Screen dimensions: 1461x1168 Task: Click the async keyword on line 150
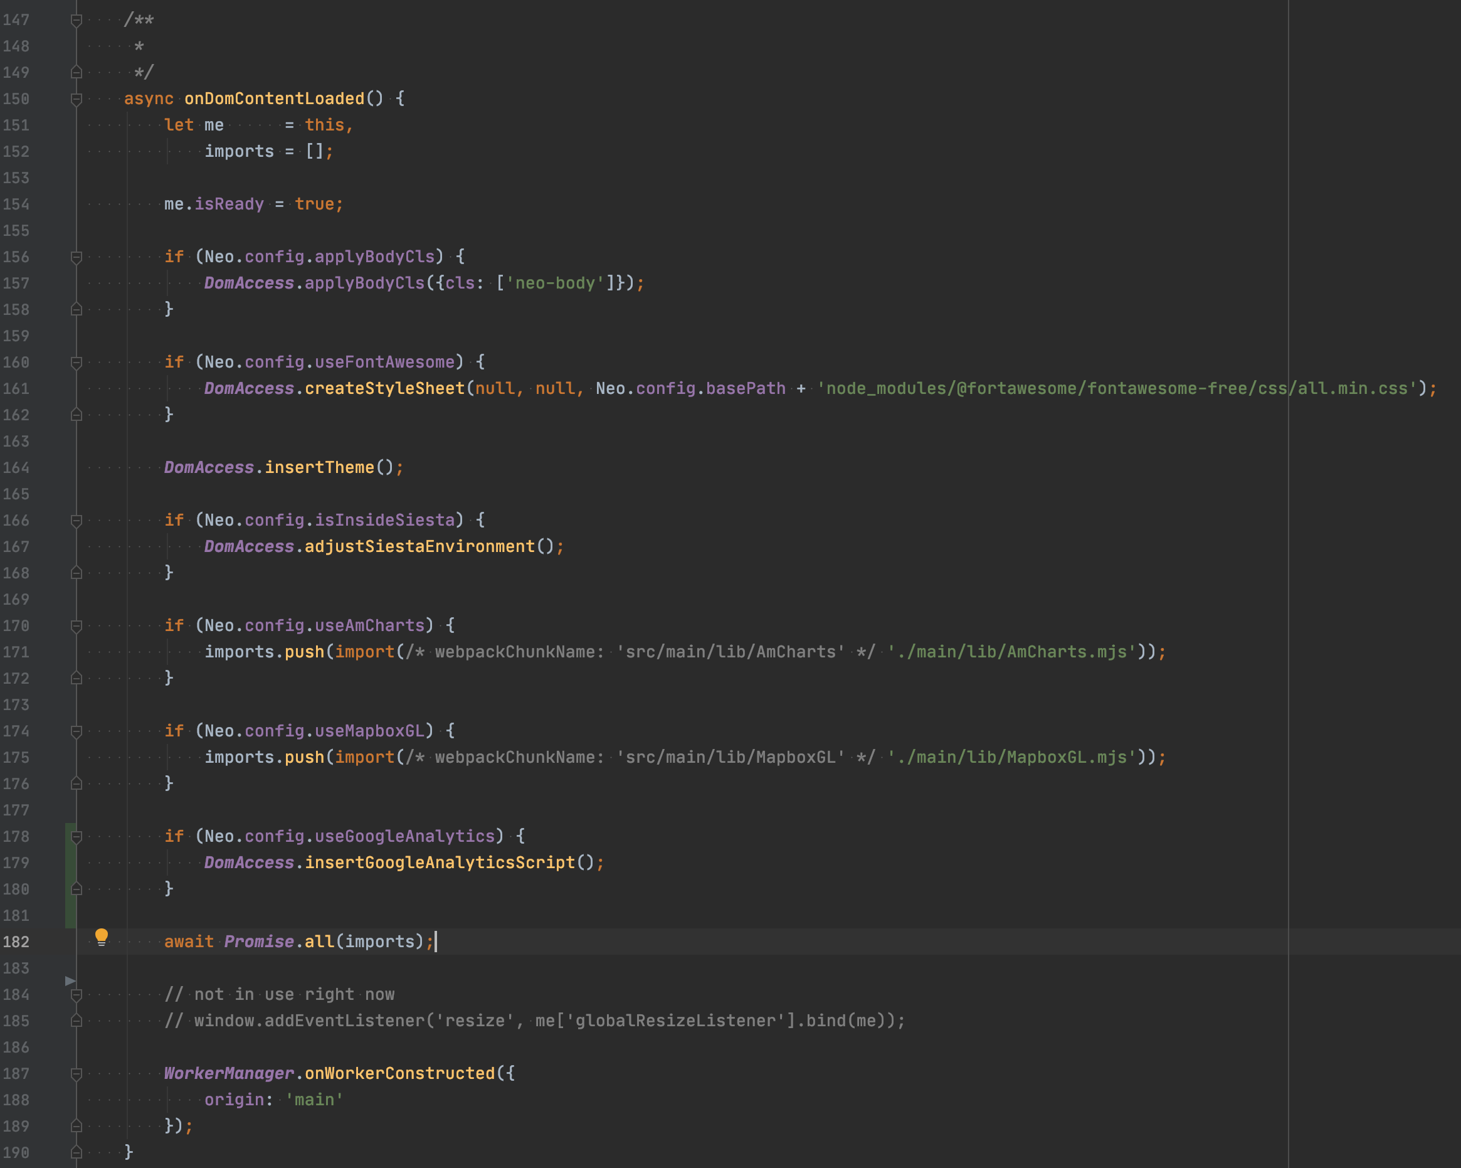[149, 99]
